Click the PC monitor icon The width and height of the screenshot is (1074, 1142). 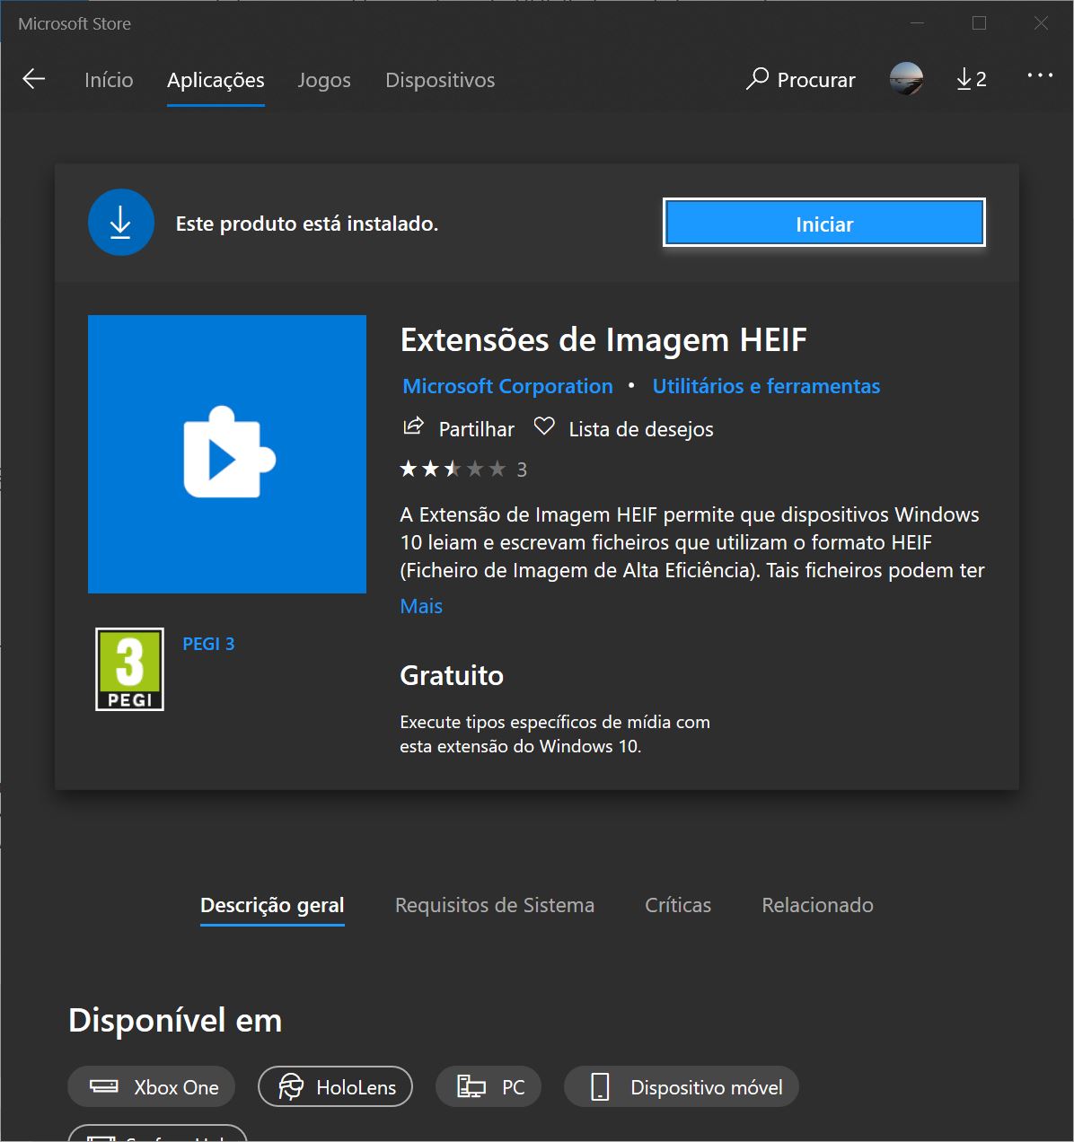[x=471, y=1087]
